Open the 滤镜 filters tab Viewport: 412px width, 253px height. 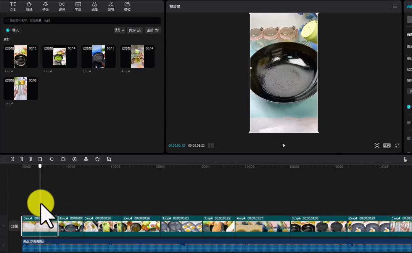94,6
